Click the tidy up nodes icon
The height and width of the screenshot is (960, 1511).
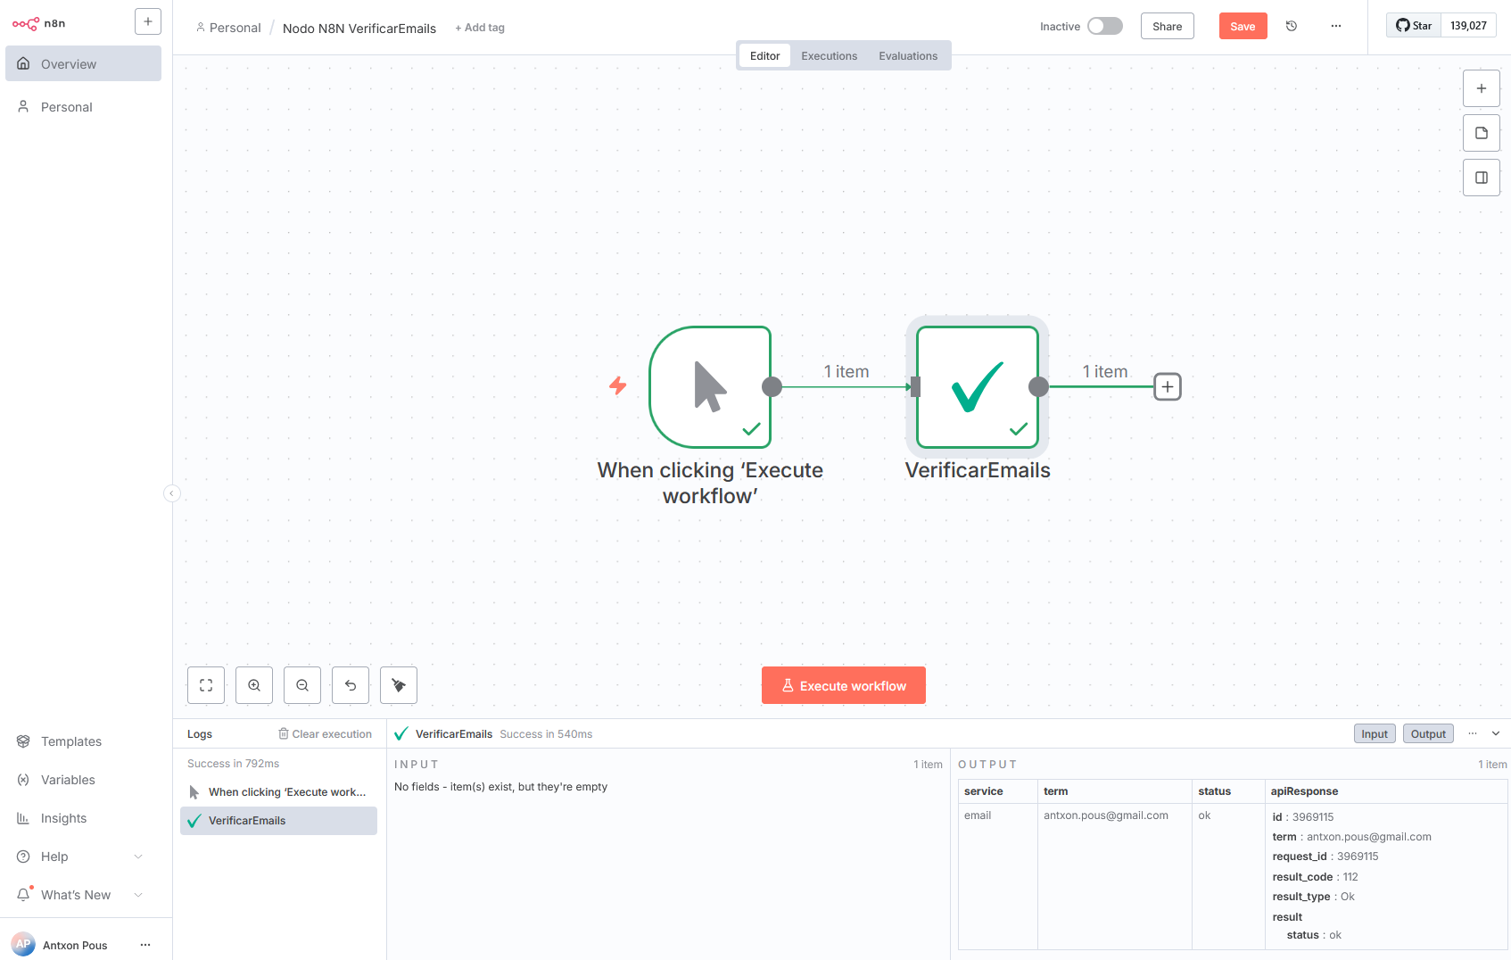click(399, 685)
